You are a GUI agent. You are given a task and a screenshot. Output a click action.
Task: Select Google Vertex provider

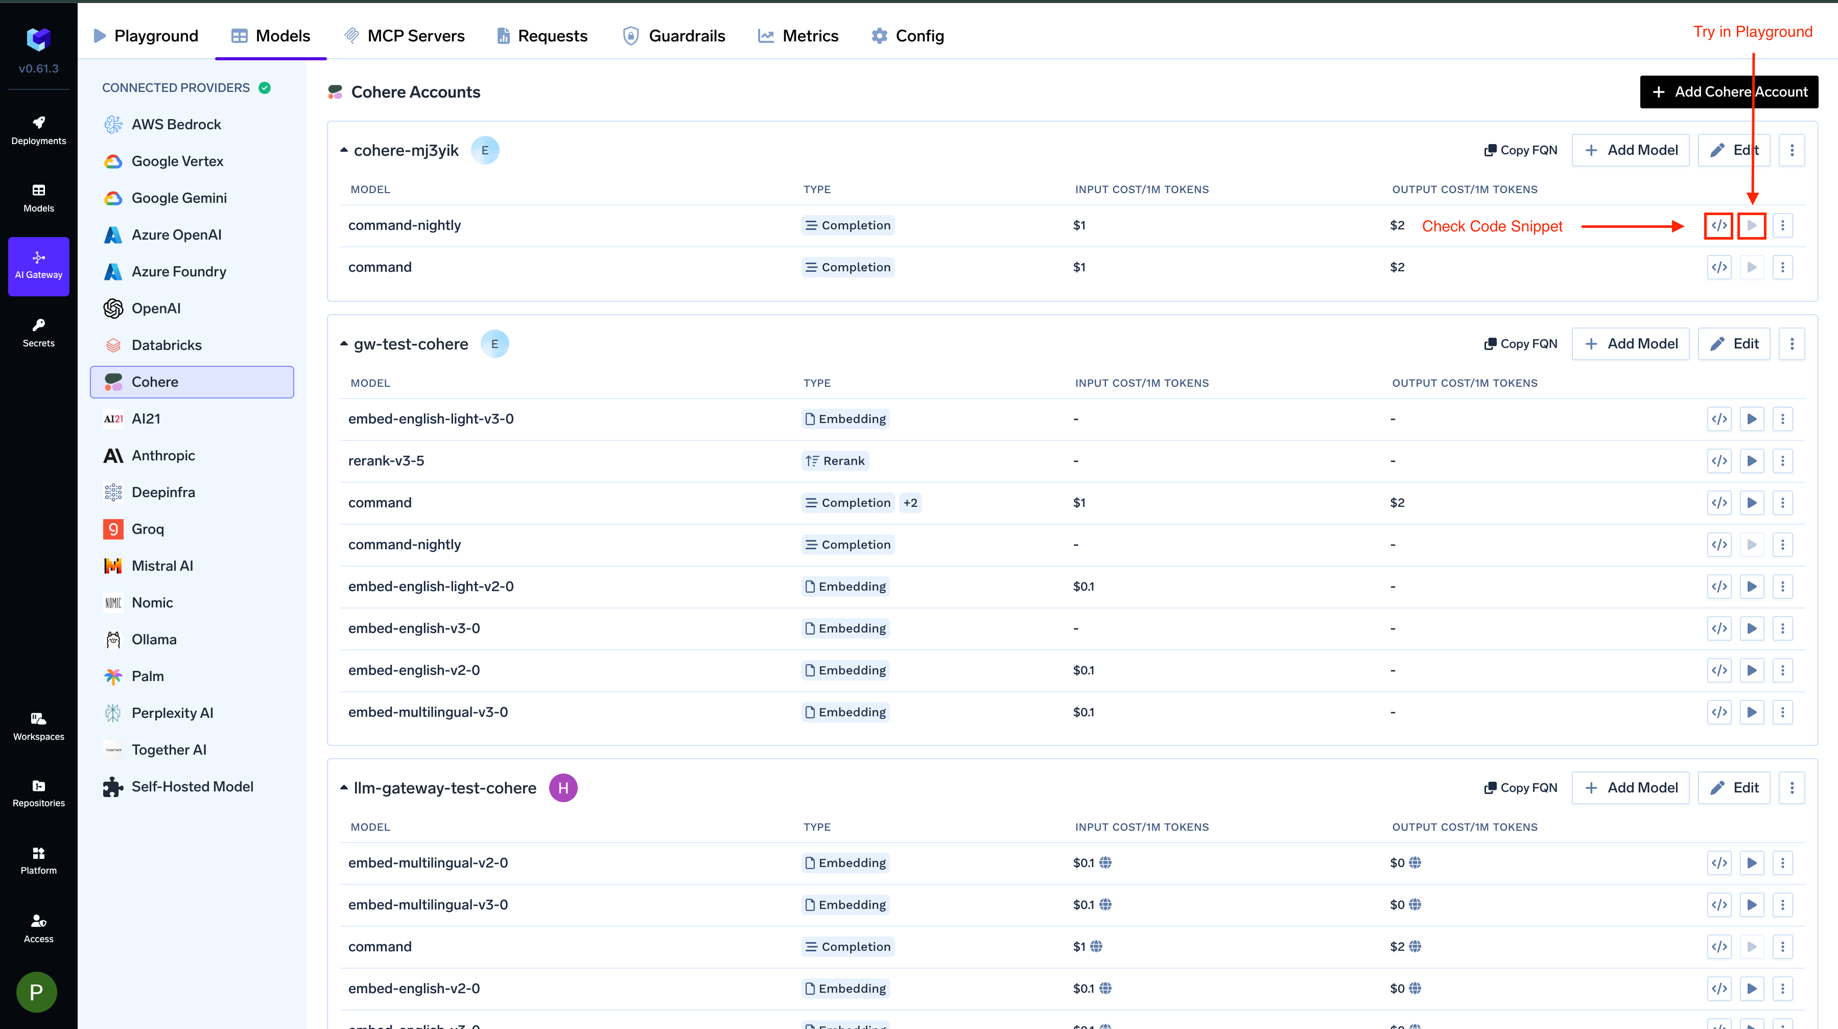tap(191, 161)
